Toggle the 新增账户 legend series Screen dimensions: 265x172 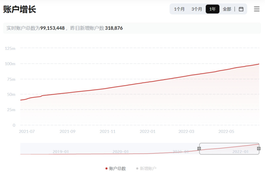coord(146,168)
